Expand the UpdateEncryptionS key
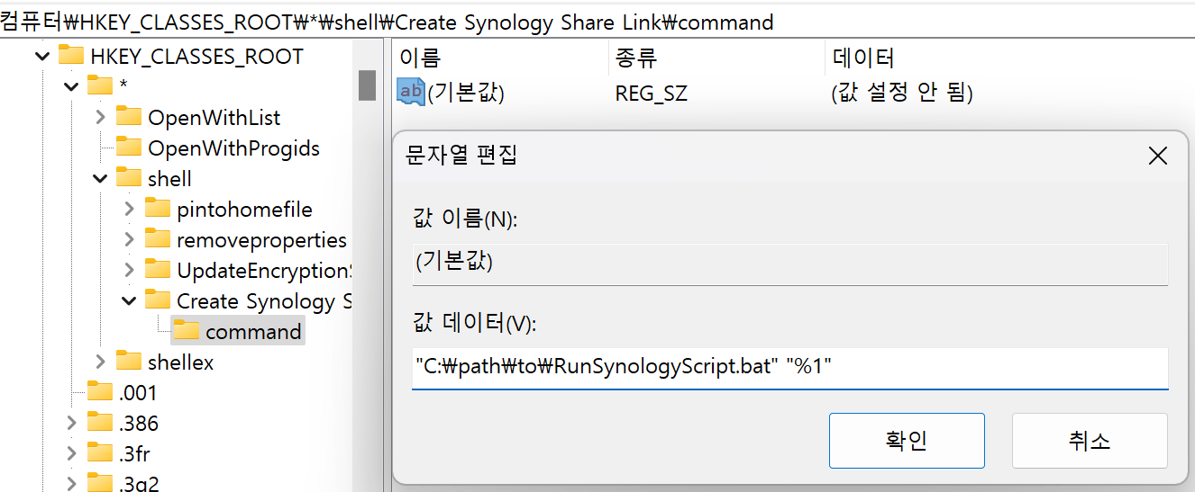 [129, 271]
